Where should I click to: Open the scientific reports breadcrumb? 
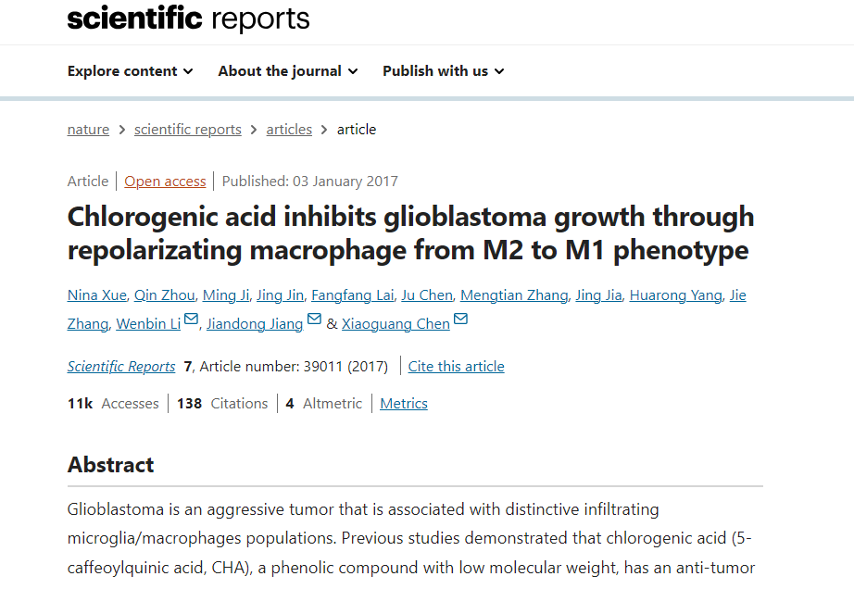187,130
